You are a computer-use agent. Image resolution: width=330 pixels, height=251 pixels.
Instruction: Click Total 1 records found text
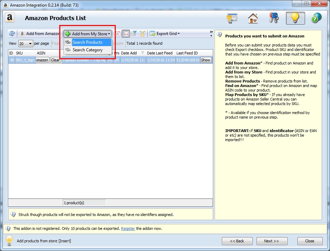click(x=144, y=43)
